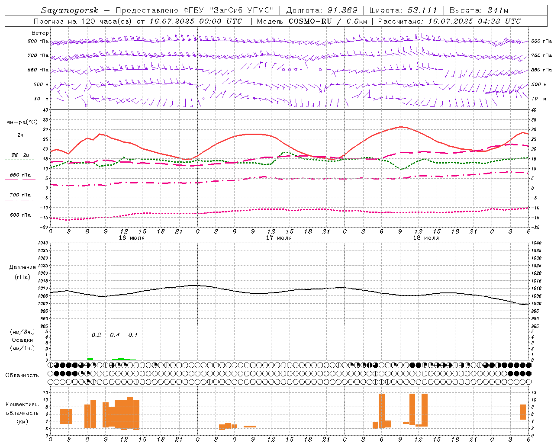Click the precipitation value 0.4

pyautogui.click(x=115, y=335)
